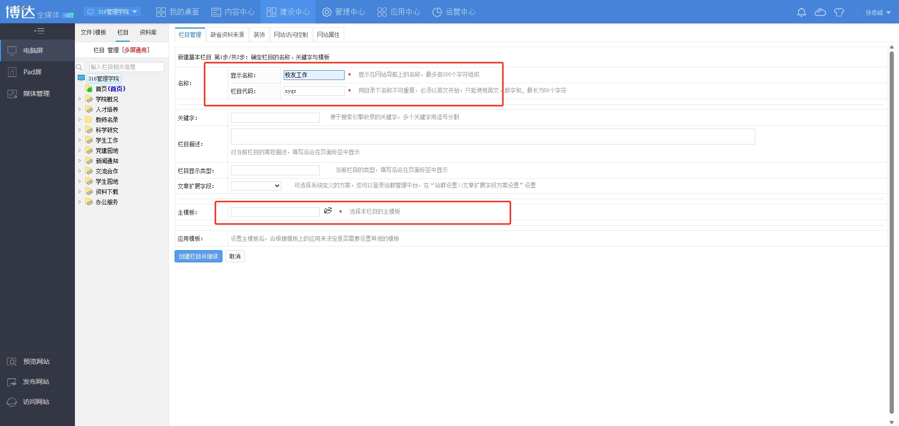The height and width of the screenshot is (426, 899).
Task: Expand 新闻通知 tree node
Action: (x=80, y=161)
